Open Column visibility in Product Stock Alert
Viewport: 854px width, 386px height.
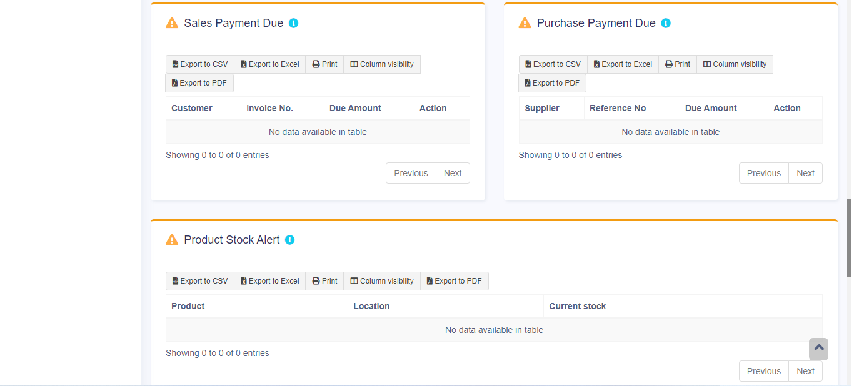pyautogui.click(x=382, y=281)
